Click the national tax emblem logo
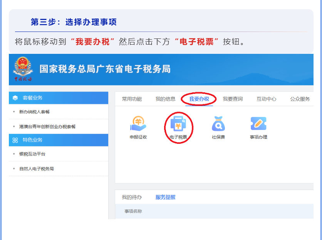The width and height of the screenshot is (322, 240). pyautogui.click(x=23, y=68)
